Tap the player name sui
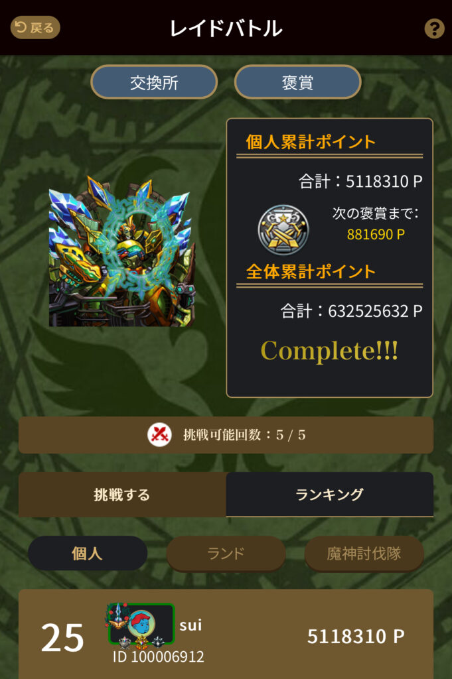452x679 pixels. tap(190, 625)
